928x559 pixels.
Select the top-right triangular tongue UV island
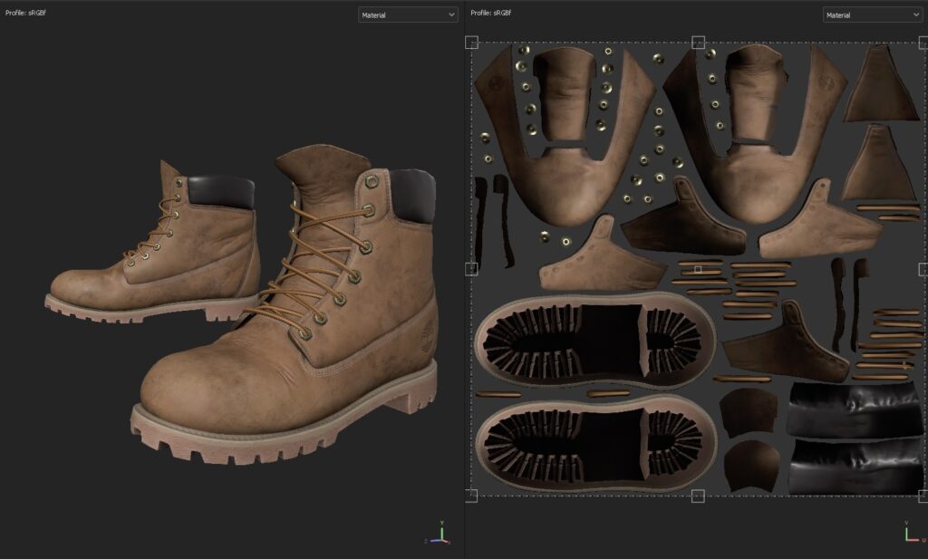[881, 91]
